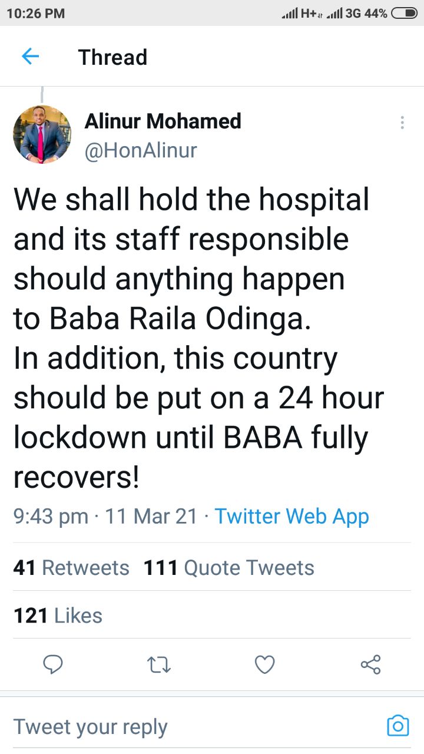The image size is (424, 754).
Task: Open the @HonAlinur handle
Action: [141, 151]
